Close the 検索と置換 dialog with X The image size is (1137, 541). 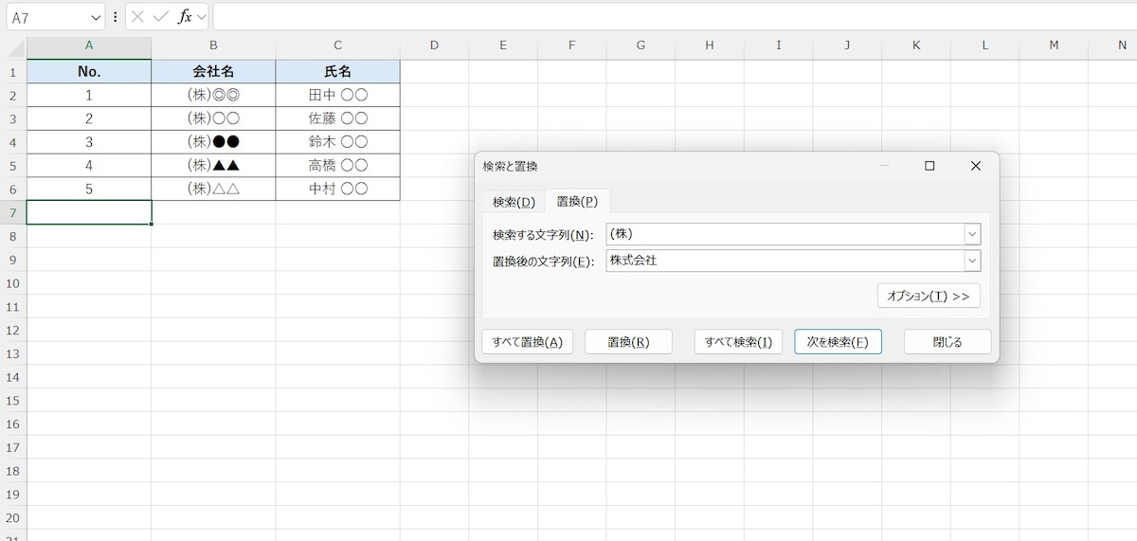976,166
